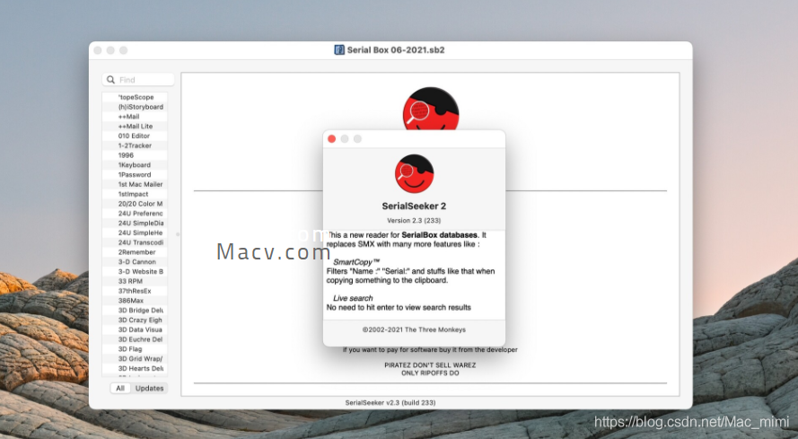Image resolution: width=798 pixels, height=439 pixels.
Task: Click the PIRATEZ DON'T SELL WAREZ line
Action: (x=430, y=365)
